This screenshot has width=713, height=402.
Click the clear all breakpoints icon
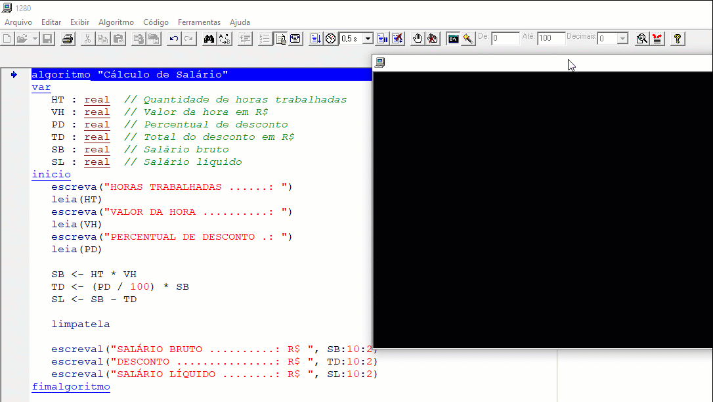pyautogui.click(x=433, y=39)
